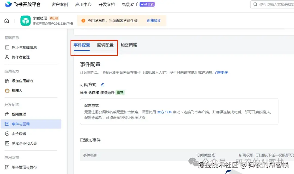Viewport: 294px width, 174px height.
Task: Open 应用中心 in top navigation
Action: (83, 5)
